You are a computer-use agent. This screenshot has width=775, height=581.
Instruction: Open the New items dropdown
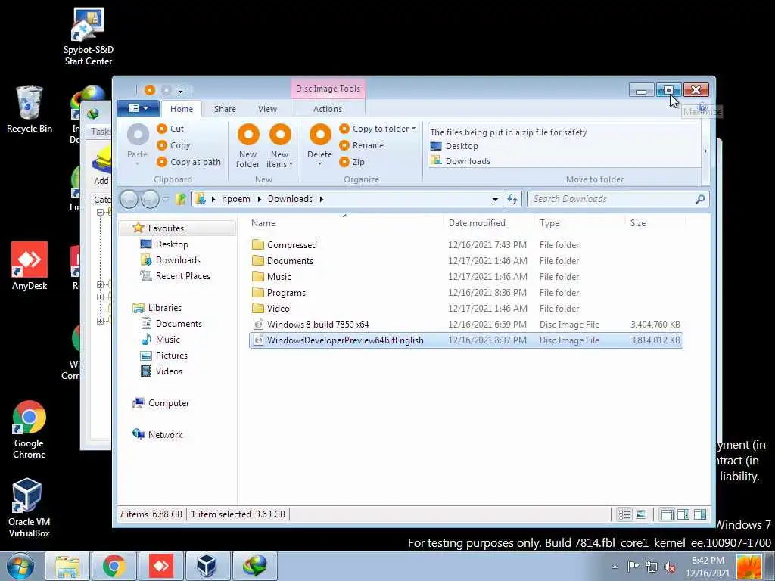pos(280,146)
